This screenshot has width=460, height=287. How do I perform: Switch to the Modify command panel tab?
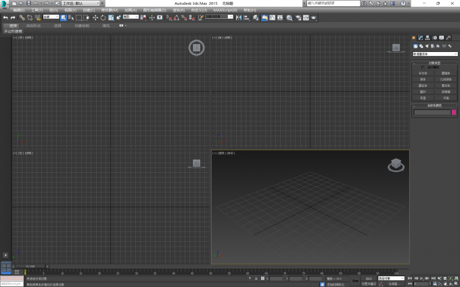tap(421, 38)
